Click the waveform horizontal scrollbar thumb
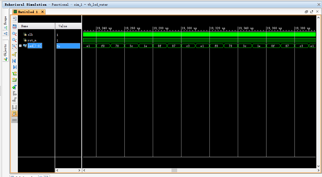 [x=174, y=170]
